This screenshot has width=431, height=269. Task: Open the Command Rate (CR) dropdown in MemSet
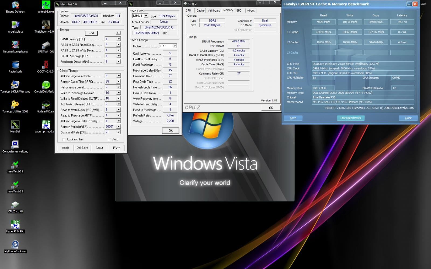click(x=118, y=132)
